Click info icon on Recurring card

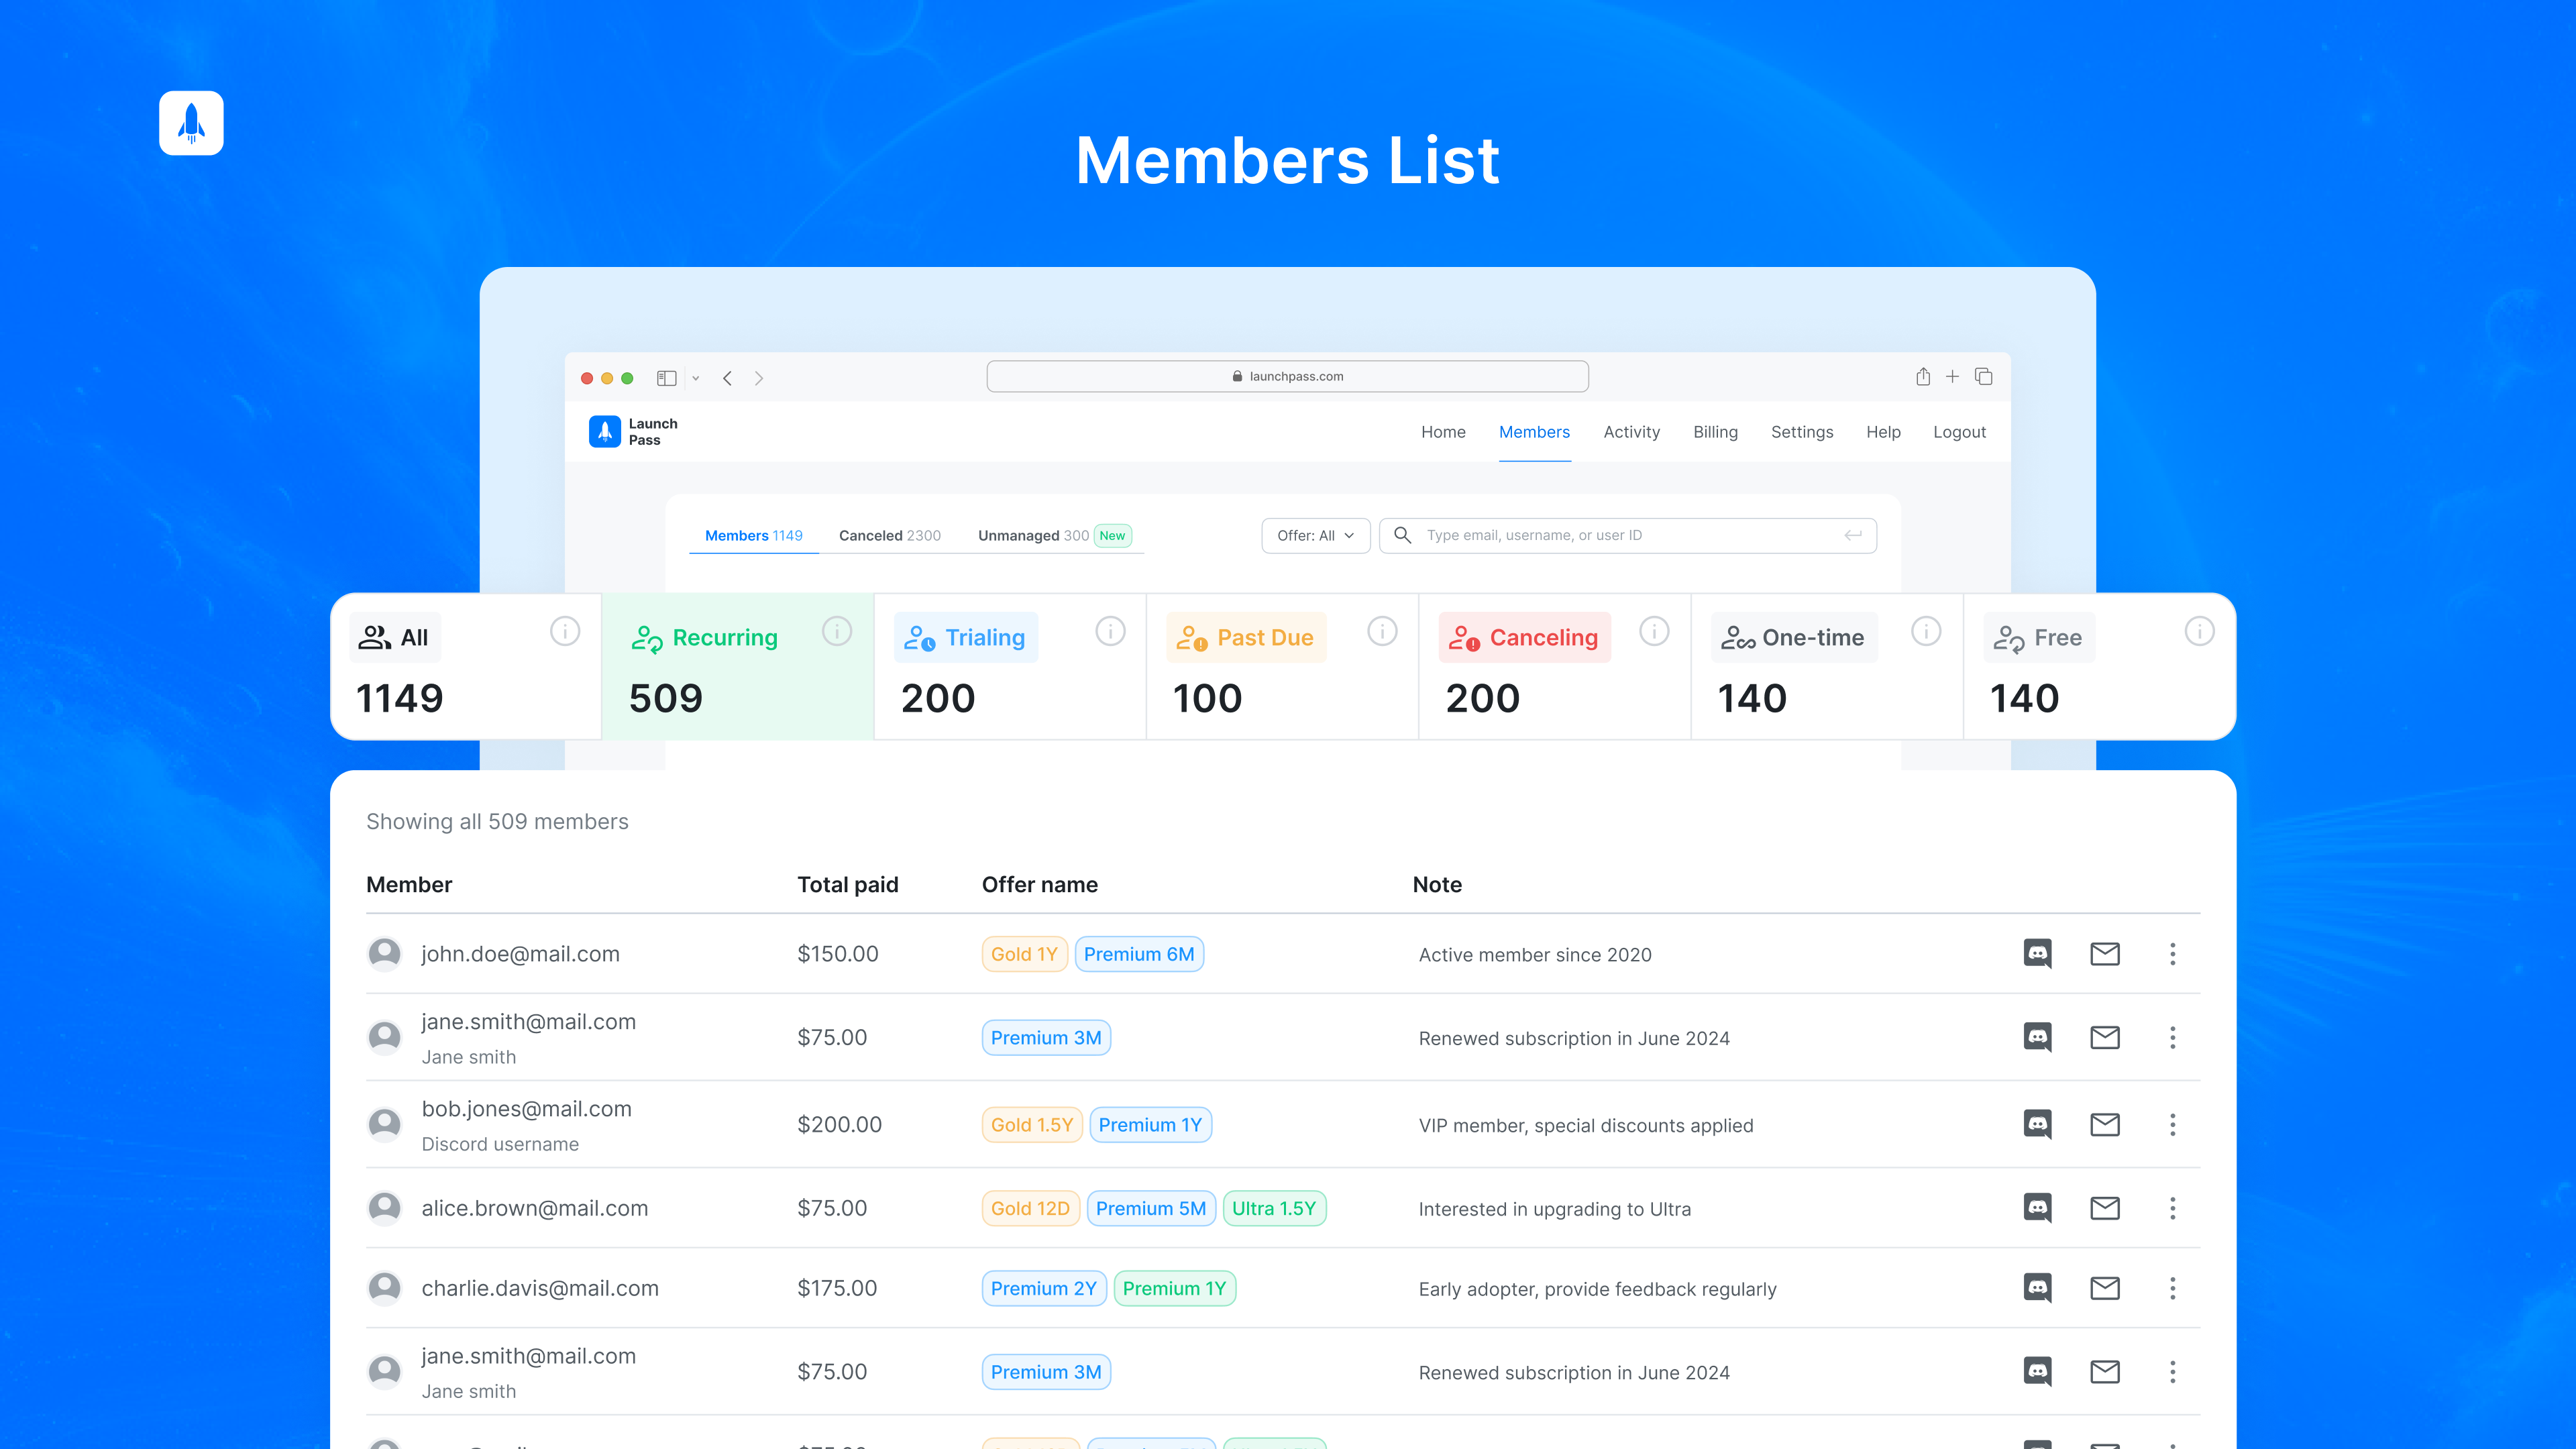coord(837,631)
